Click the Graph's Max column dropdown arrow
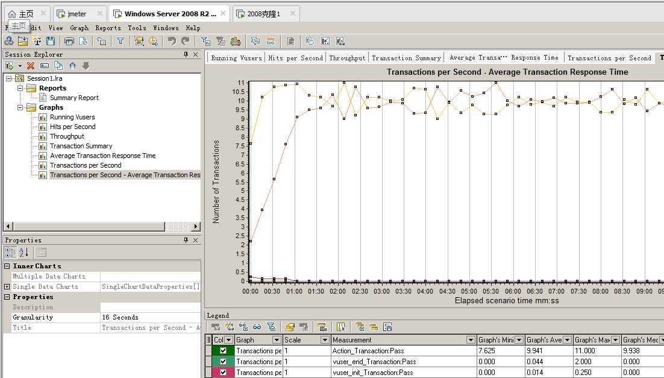Image resolution: width=664 pixels, height=378 pixels. coord(615,340)
